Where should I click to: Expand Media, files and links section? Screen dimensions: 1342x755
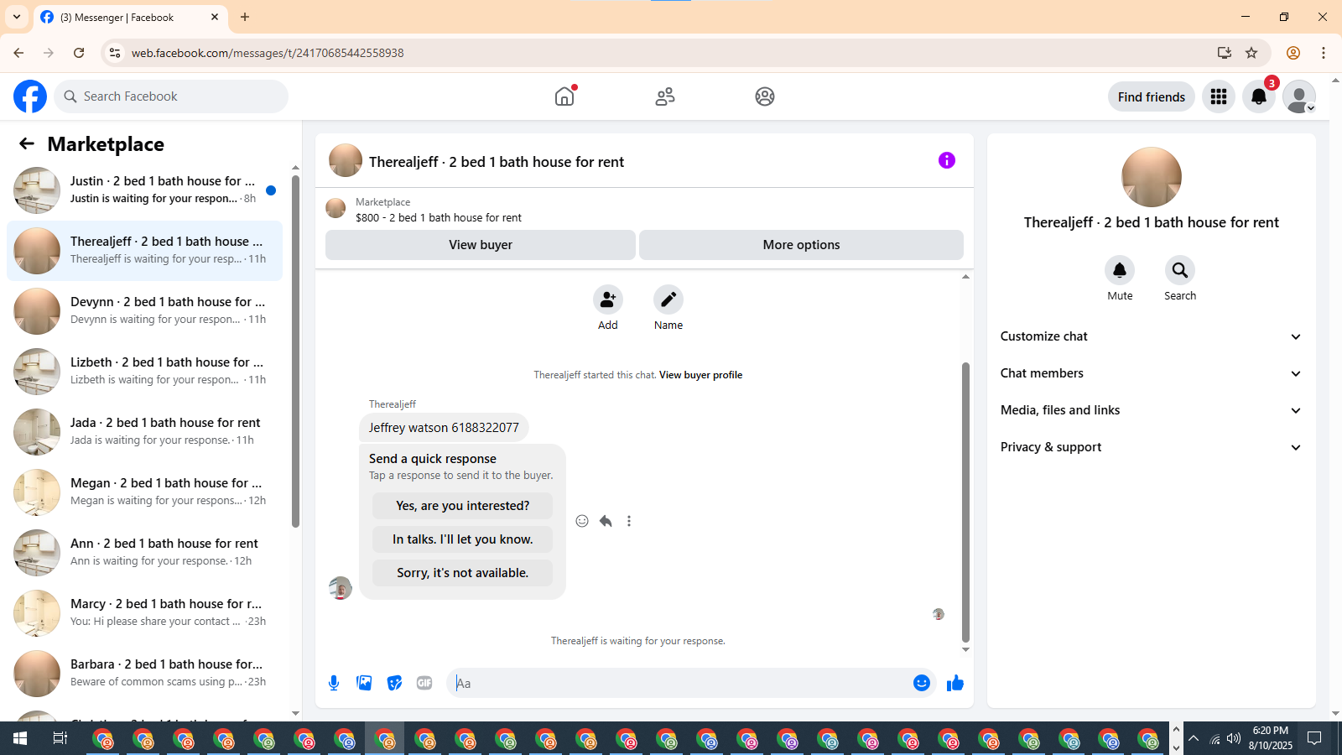coord(1151,410)
